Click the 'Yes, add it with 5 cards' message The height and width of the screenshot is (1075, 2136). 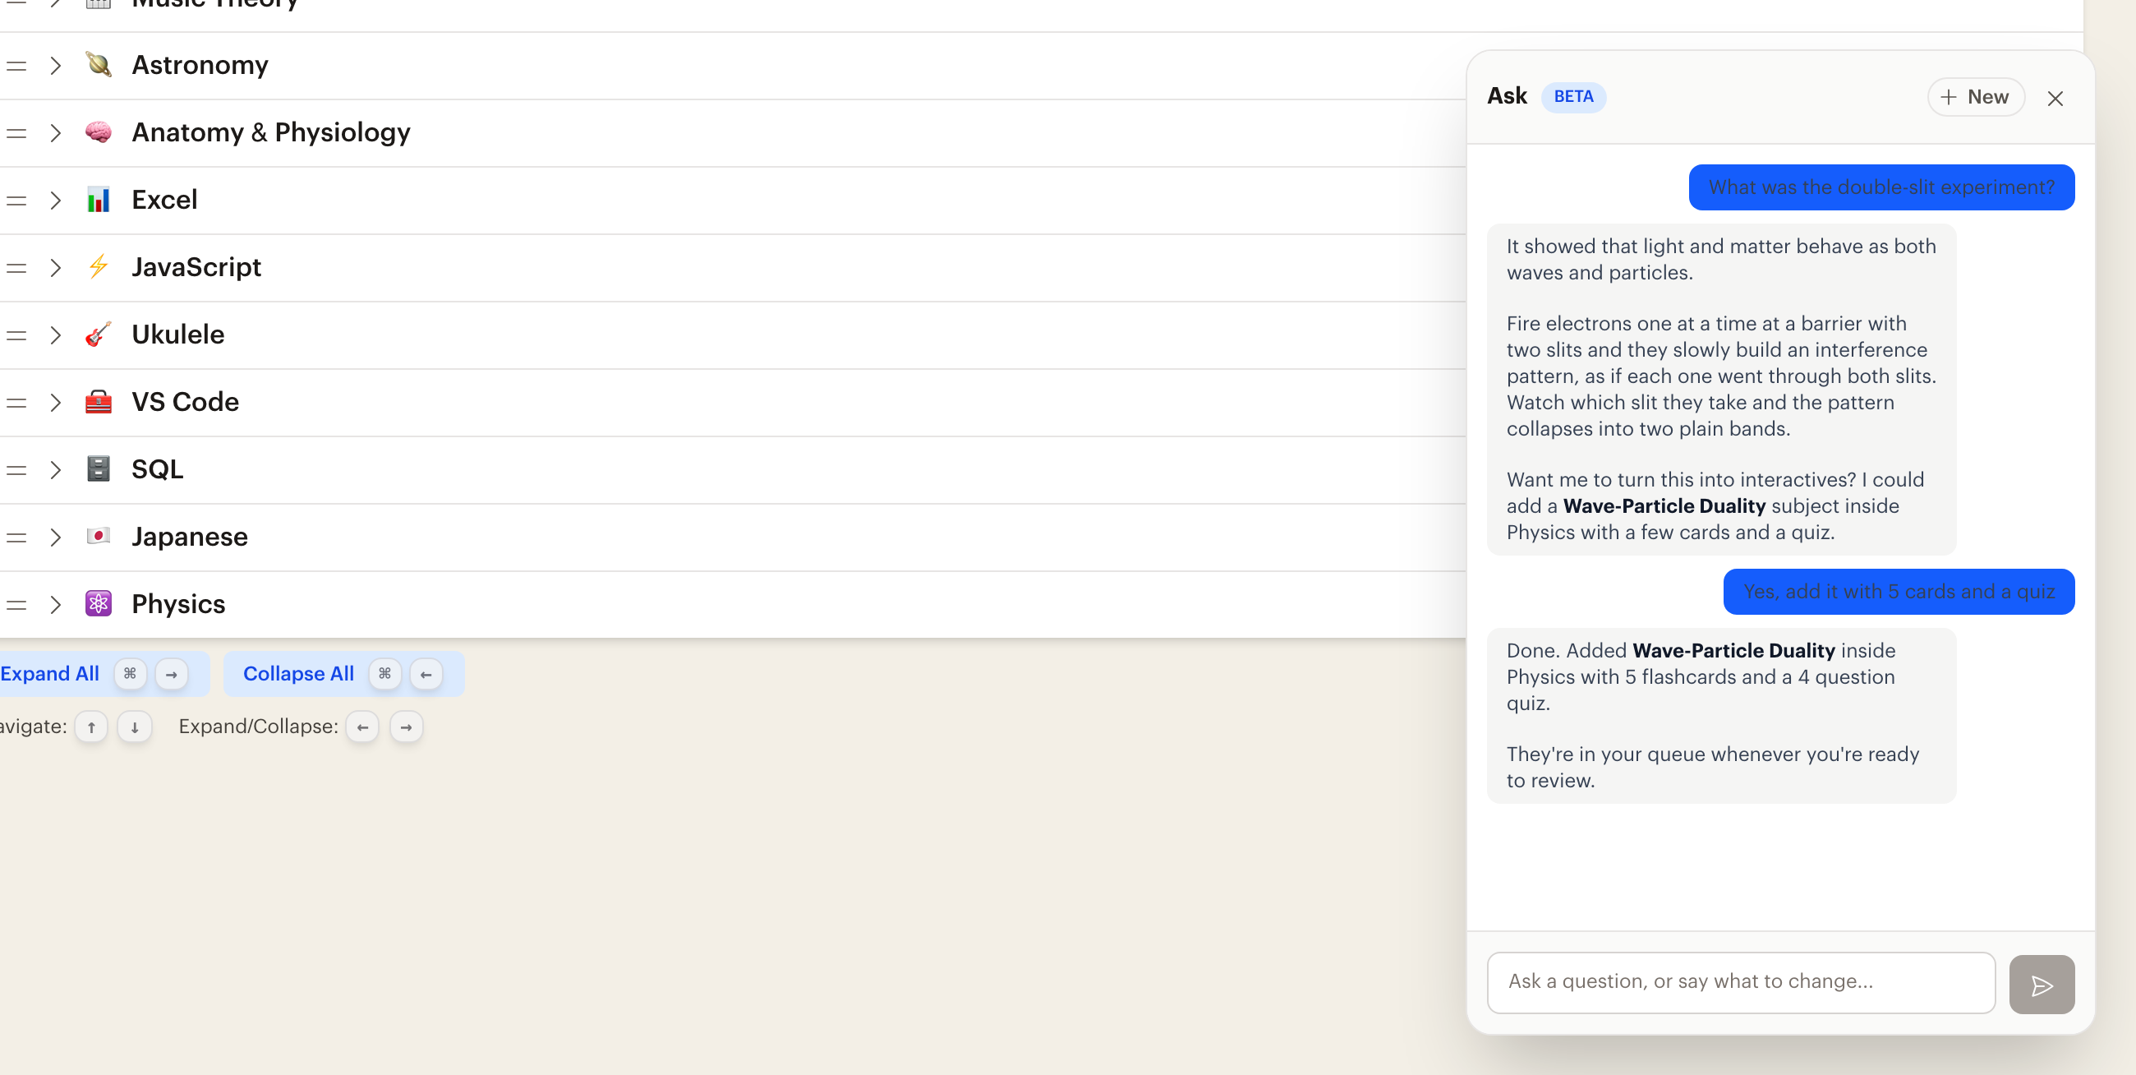tap(1899, 592)
